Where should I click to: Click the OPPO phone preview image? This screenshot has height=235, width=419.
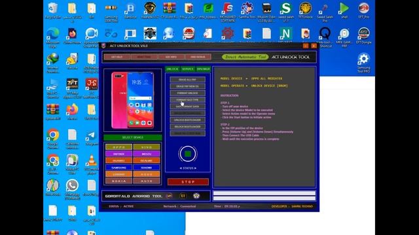pos(133,100)
